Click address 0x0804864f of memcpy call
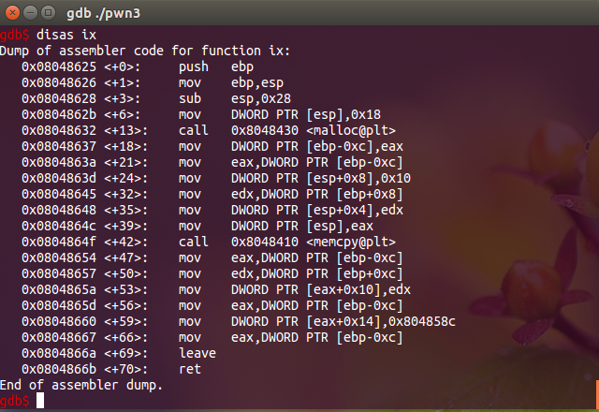The image size is (599, 412). tap(59, 242)
